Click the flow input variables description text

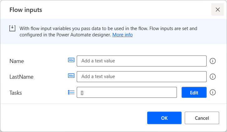pos(108,29)
